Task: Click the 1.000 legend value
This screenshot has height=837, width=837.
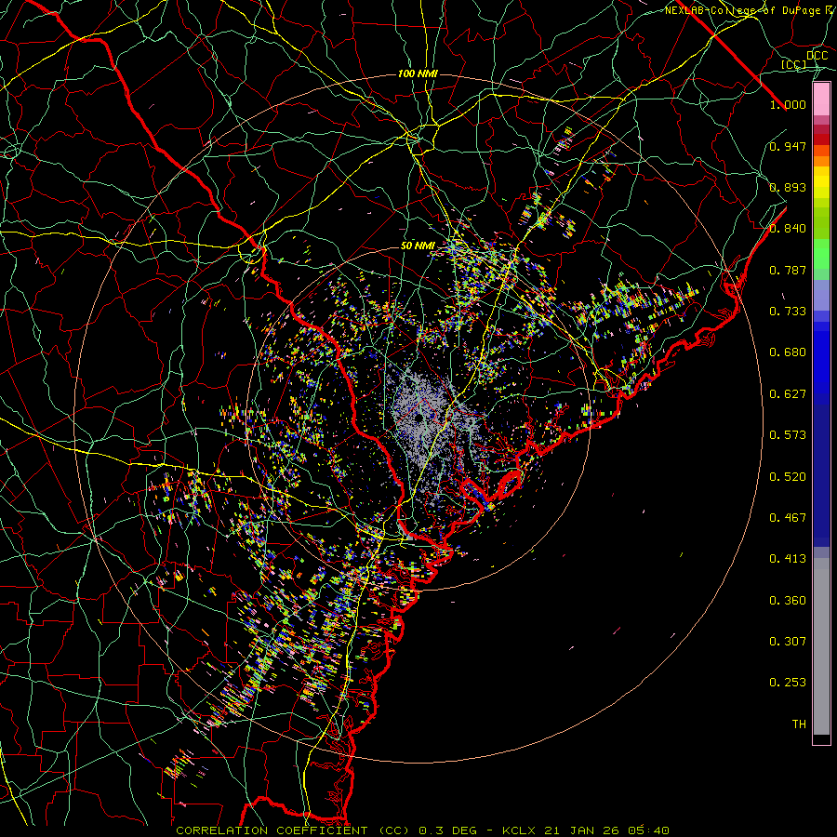Action: click(788, 104)
